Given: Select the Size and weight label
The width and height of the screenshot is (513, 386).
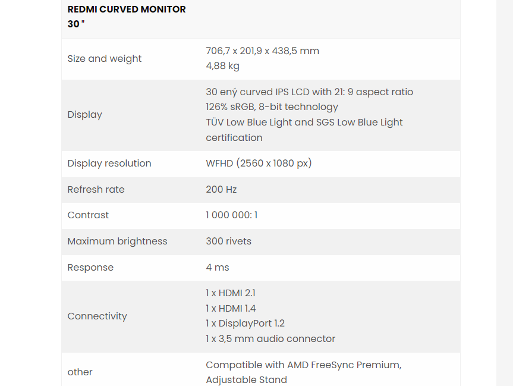Looking at the screenshot, I should pos(105,59).
